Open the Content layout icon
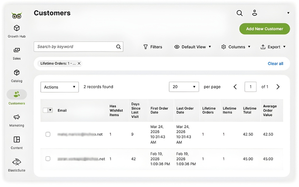 tap(16, 140)
